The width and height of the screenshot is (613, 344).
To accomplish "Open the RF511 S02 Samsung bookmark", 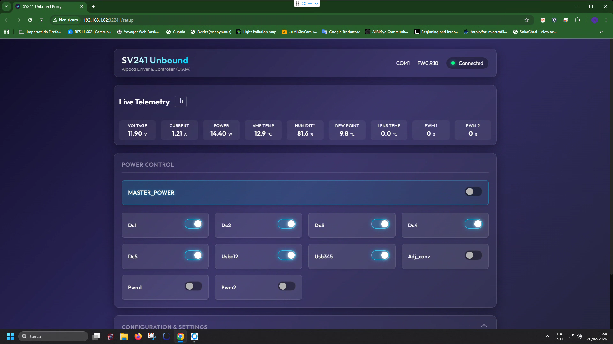I will (90, 32).
